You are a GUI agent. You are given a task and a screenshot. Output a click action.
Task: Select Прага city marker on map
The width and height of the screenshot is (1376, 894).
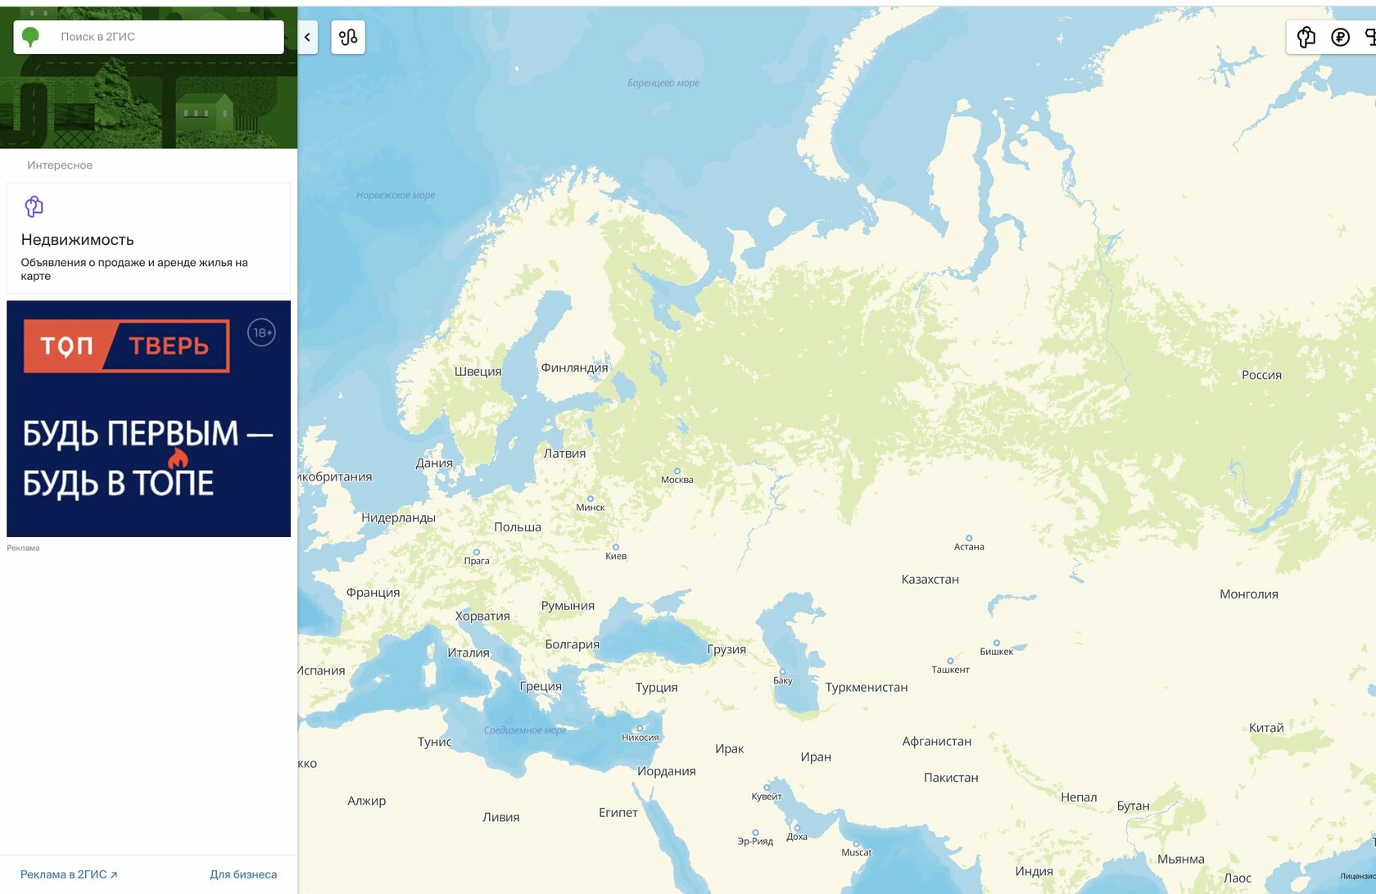(476, 552)
